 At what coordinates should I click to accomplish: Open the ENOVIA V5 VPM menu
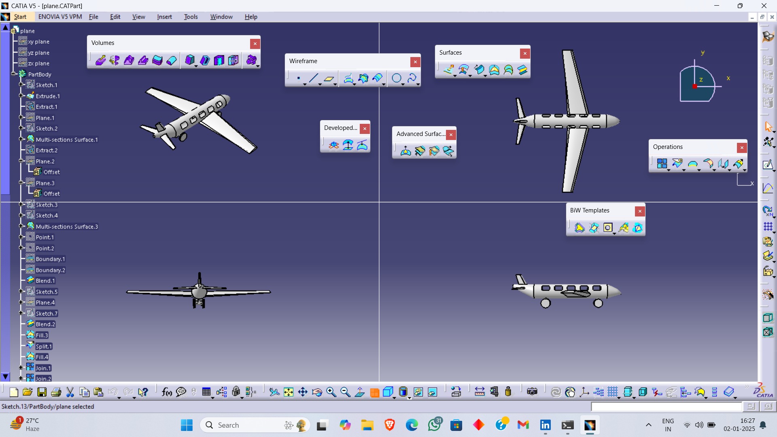coord(60,17)
